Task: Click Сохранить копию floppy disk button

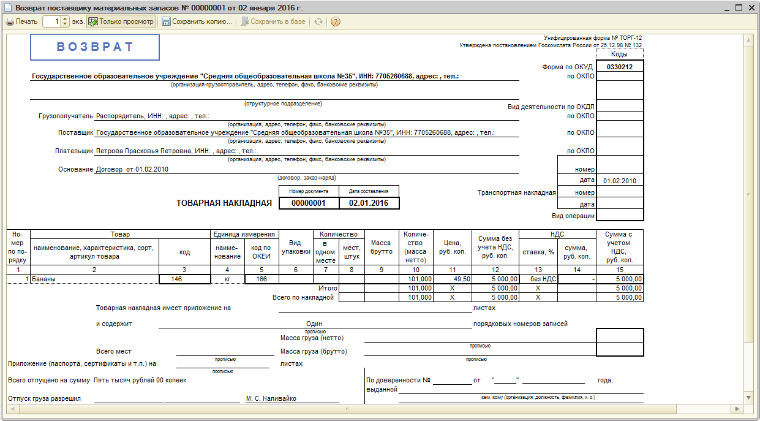Action: (x=197, y=21)
